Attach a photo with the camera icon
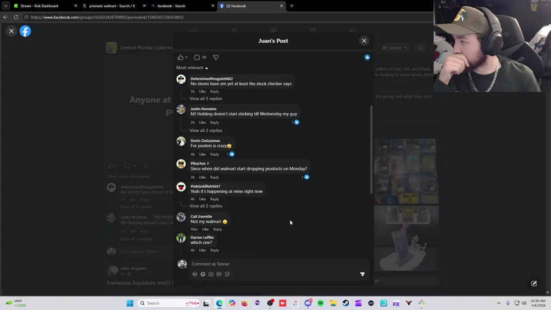The image size is (551, 310). click(211, 274)
